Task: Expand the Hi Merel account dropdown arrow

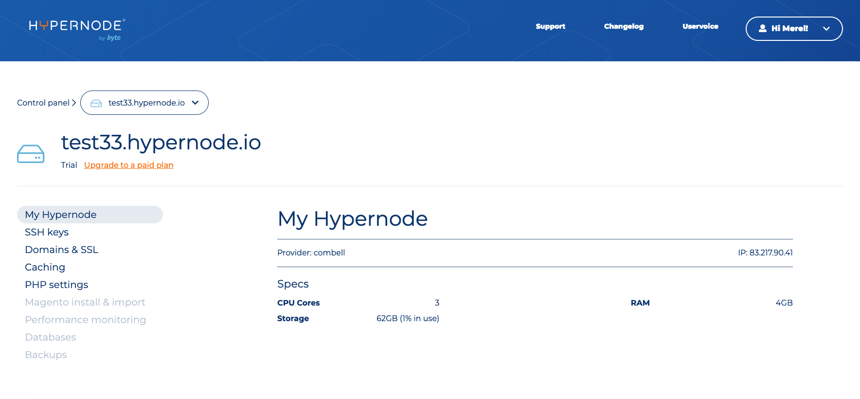Action: 826,29
